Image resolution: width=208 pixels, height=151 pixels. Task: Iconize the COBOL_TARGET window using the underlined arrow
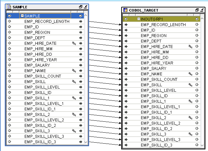click(202, 10)
